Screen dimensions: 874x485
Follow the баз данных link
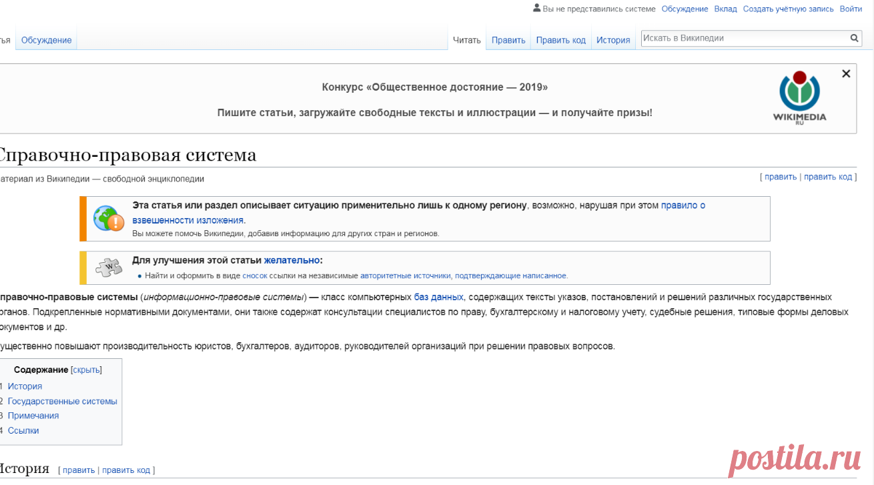tap(438, 297)
